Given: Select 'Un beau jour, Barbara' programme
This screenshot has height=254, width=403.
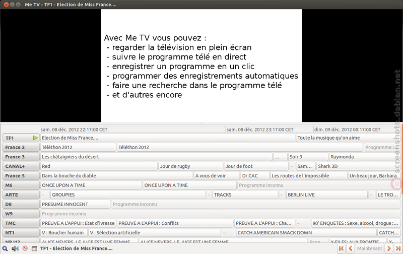Looking at the screenshot, I should click(x=374, y=176).
